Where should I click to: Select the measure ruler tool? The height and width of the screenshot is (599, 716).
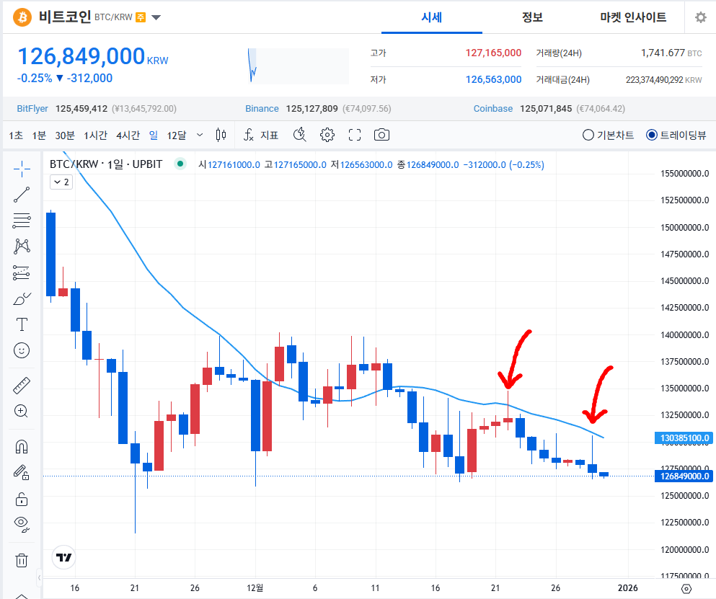pos(21,384)
